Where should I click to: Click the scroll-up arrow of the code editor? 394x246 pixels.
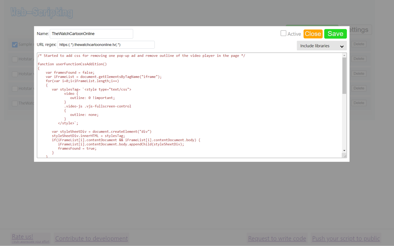(344, 55)
